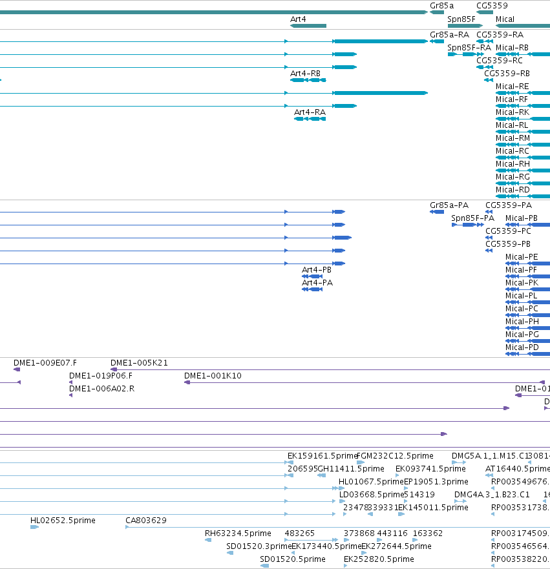The width and height of the screenshot is (550, 569).
Task: Click the DME1-019P06.F clone feature
Action: click(x=71, y=382)
